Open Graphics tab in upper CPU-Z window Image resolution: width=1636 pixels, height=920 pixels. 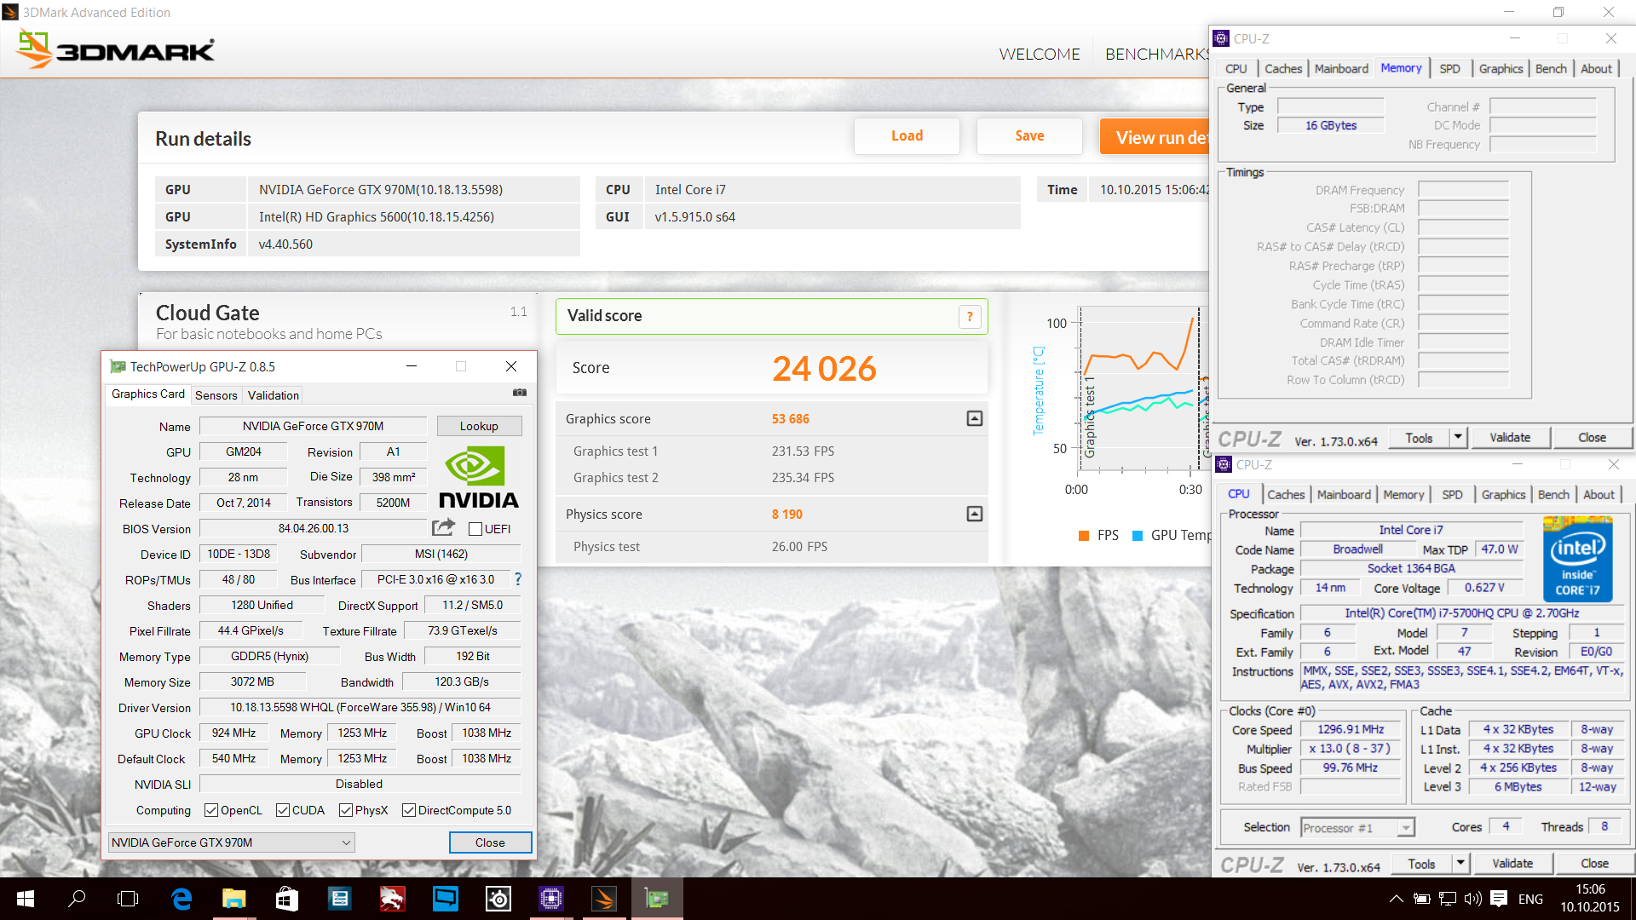coord(1501,69)
